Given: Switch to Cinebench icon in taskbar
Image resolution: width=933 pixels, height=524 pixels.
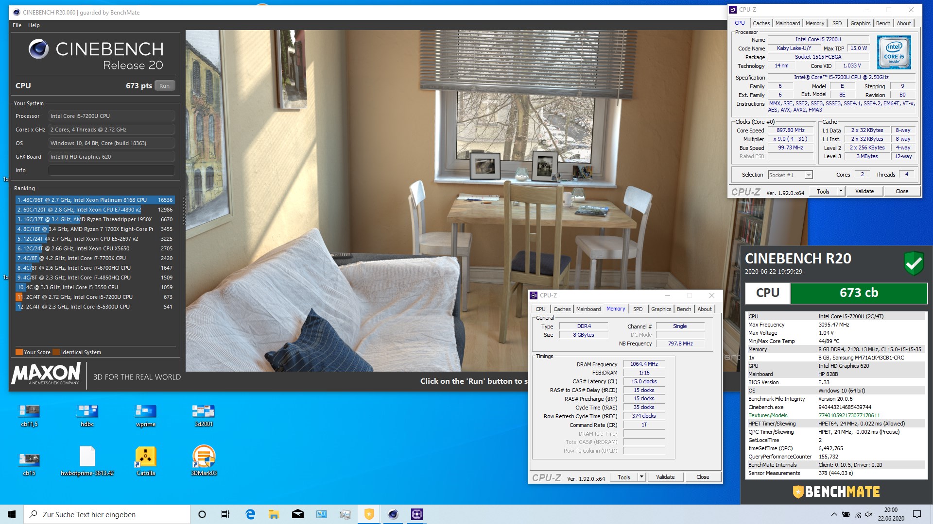Looking at the screenshot, I should click(x=393, y=514).
